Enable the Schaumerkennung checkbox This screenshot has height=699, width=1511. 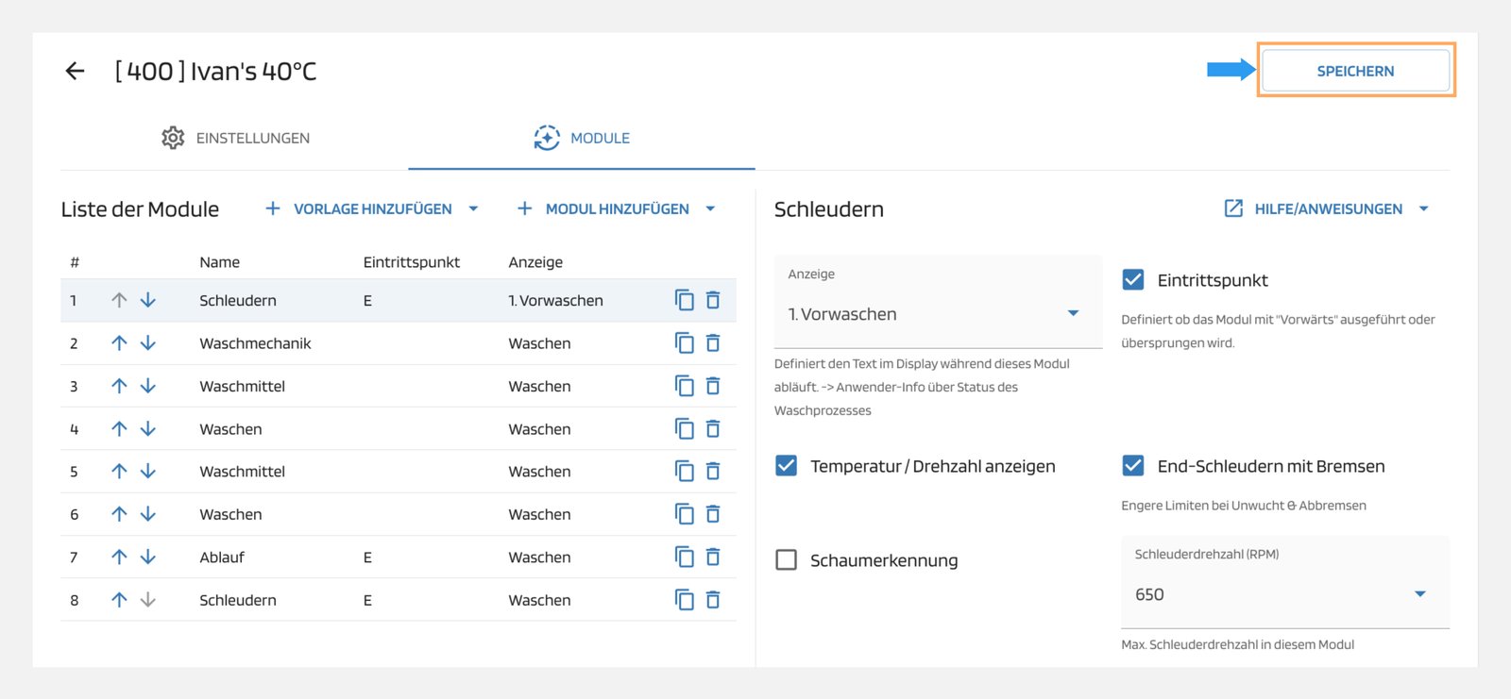click(786, 560)
